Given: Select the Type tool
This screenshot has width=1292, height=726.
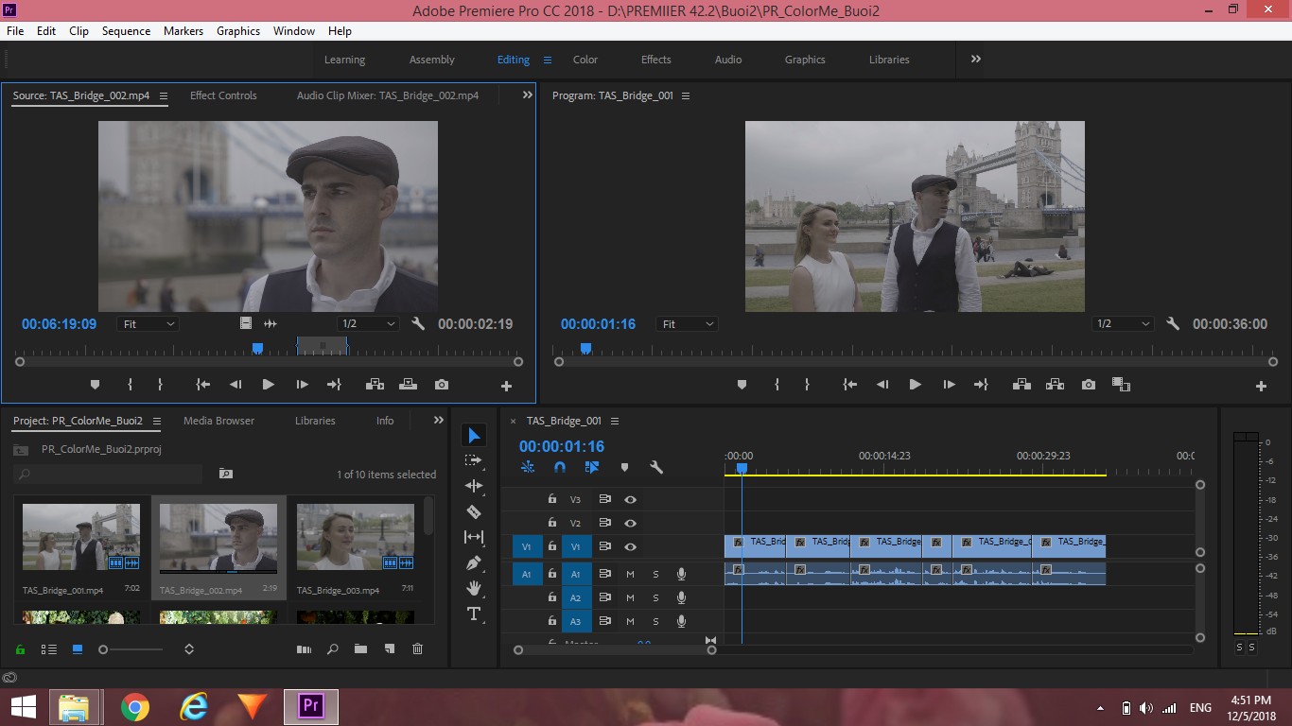Looking at the screenshot, I should [474, 614].
